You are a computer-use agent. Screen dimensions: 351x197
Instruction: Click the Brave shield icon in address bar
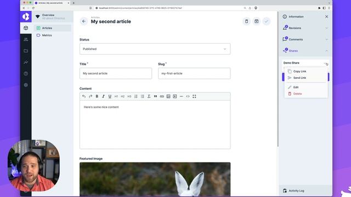point(256,8)
